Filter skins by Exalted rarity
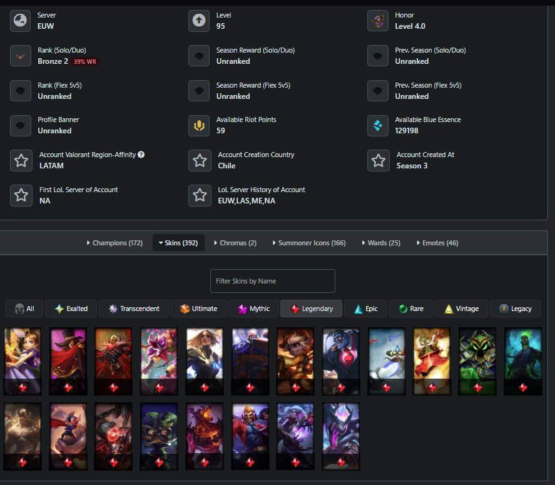Image resolution: width=555 pixels, height=485 pixels. pos(71,309)
